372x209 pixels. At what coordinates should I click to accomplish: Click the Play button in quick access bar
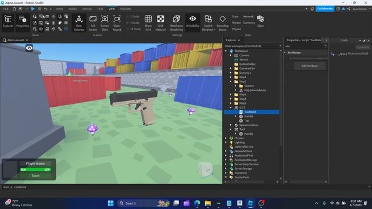click(33, 9)
